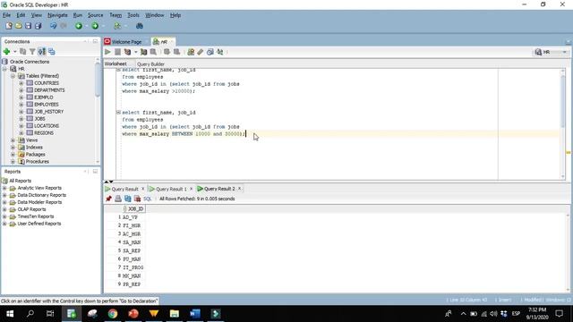Click the green plus New Connection icon
This screenshot has height=322, width=573.
(x=6, y=52)
